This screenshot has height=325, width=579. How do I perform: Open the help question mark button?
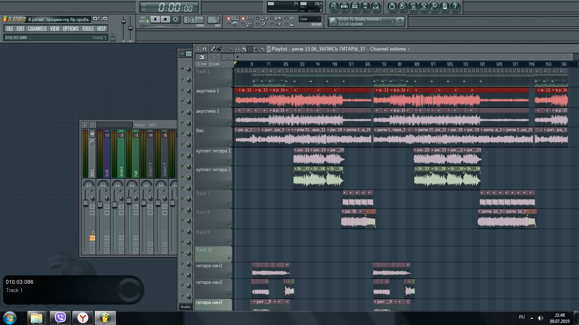pos(455,6)
